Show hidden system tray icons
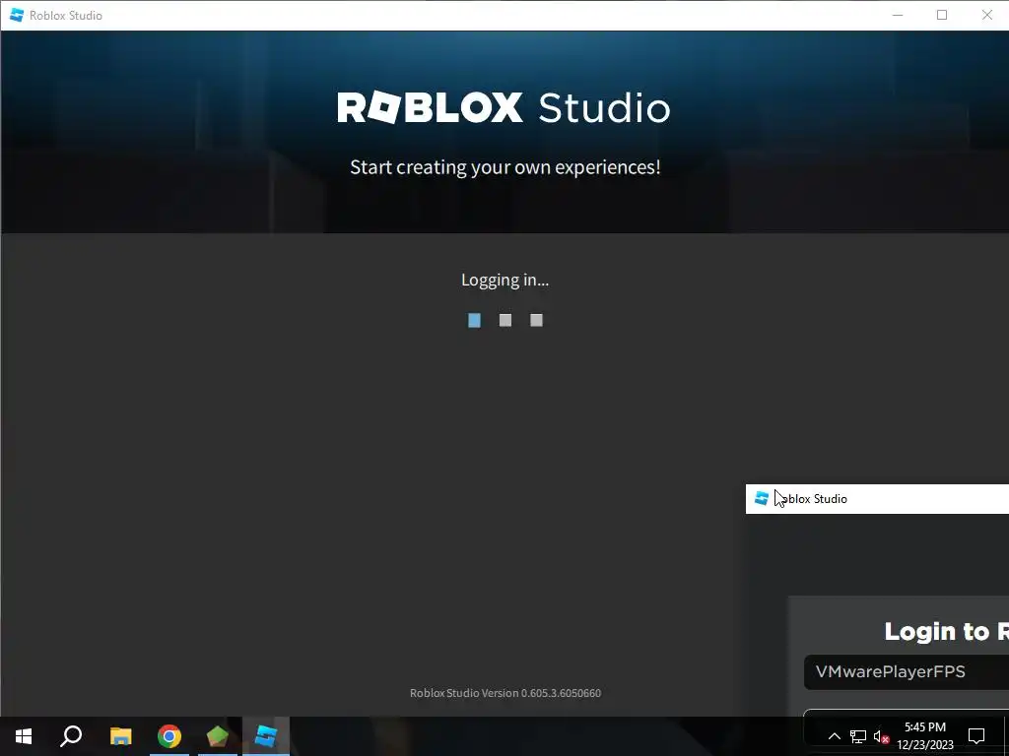 tap(834, 736)
